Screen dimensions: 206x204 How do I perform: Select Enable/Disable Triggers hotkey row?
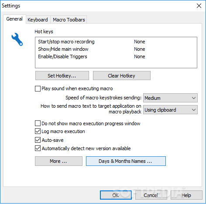116,56
